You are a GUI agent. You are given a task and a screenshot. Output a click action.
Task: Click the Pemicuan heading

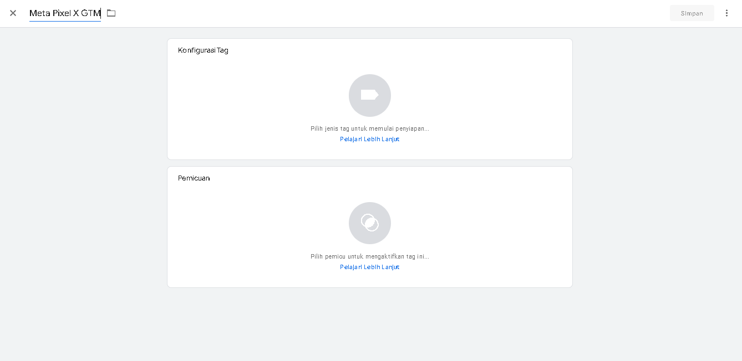pyautogui.click(x=194, y=178)
